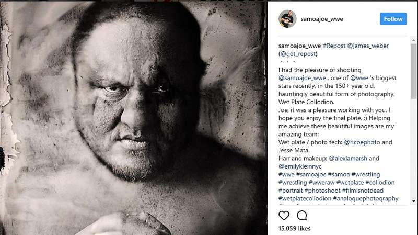Visit the @emilykleinnyc profile
The width and height of the screenshot is (418, 235).
coord(303,166)
